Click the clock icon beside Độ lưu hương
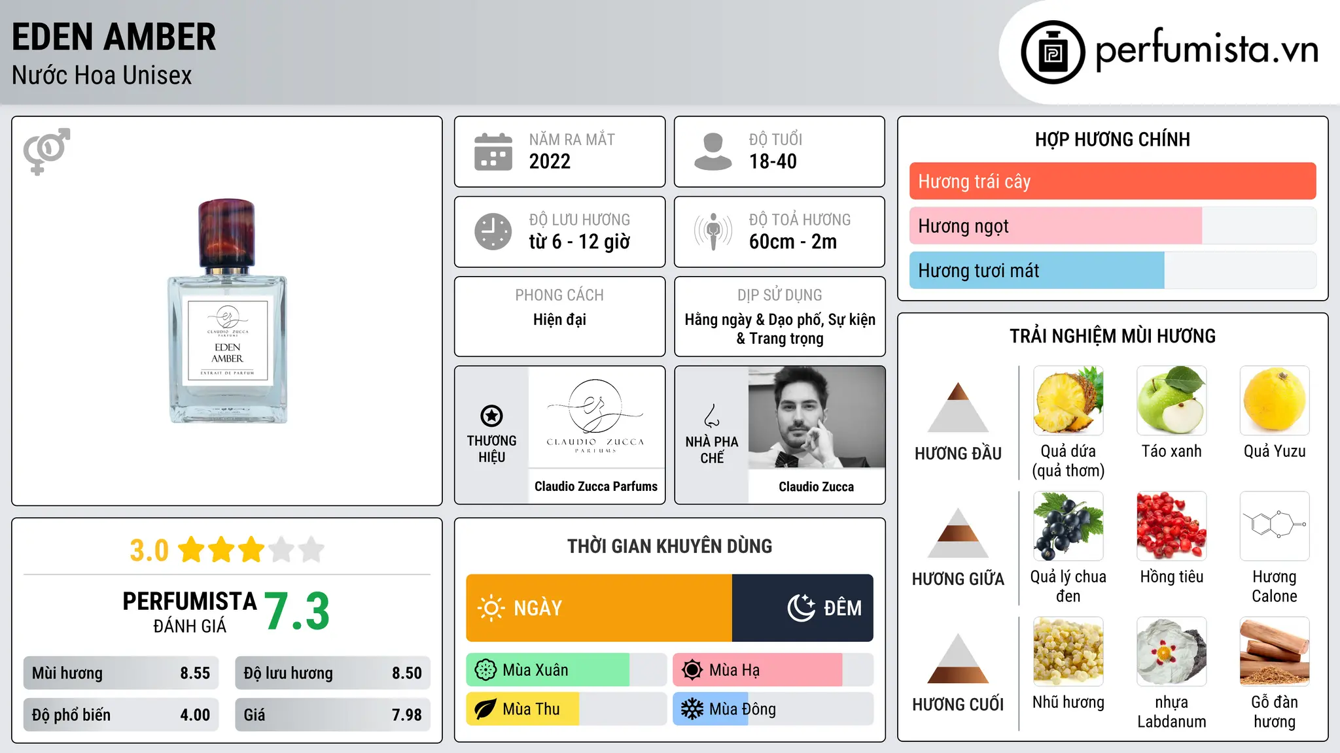The width and height of the screenshot is (1340, 753). pyautogui.click(x=493, y=231)
